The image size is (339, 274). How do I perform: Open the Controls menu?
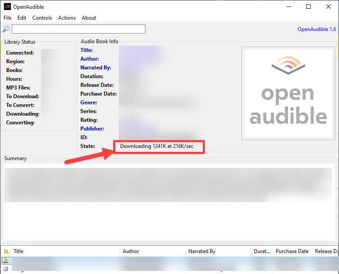tap(42, 18)
